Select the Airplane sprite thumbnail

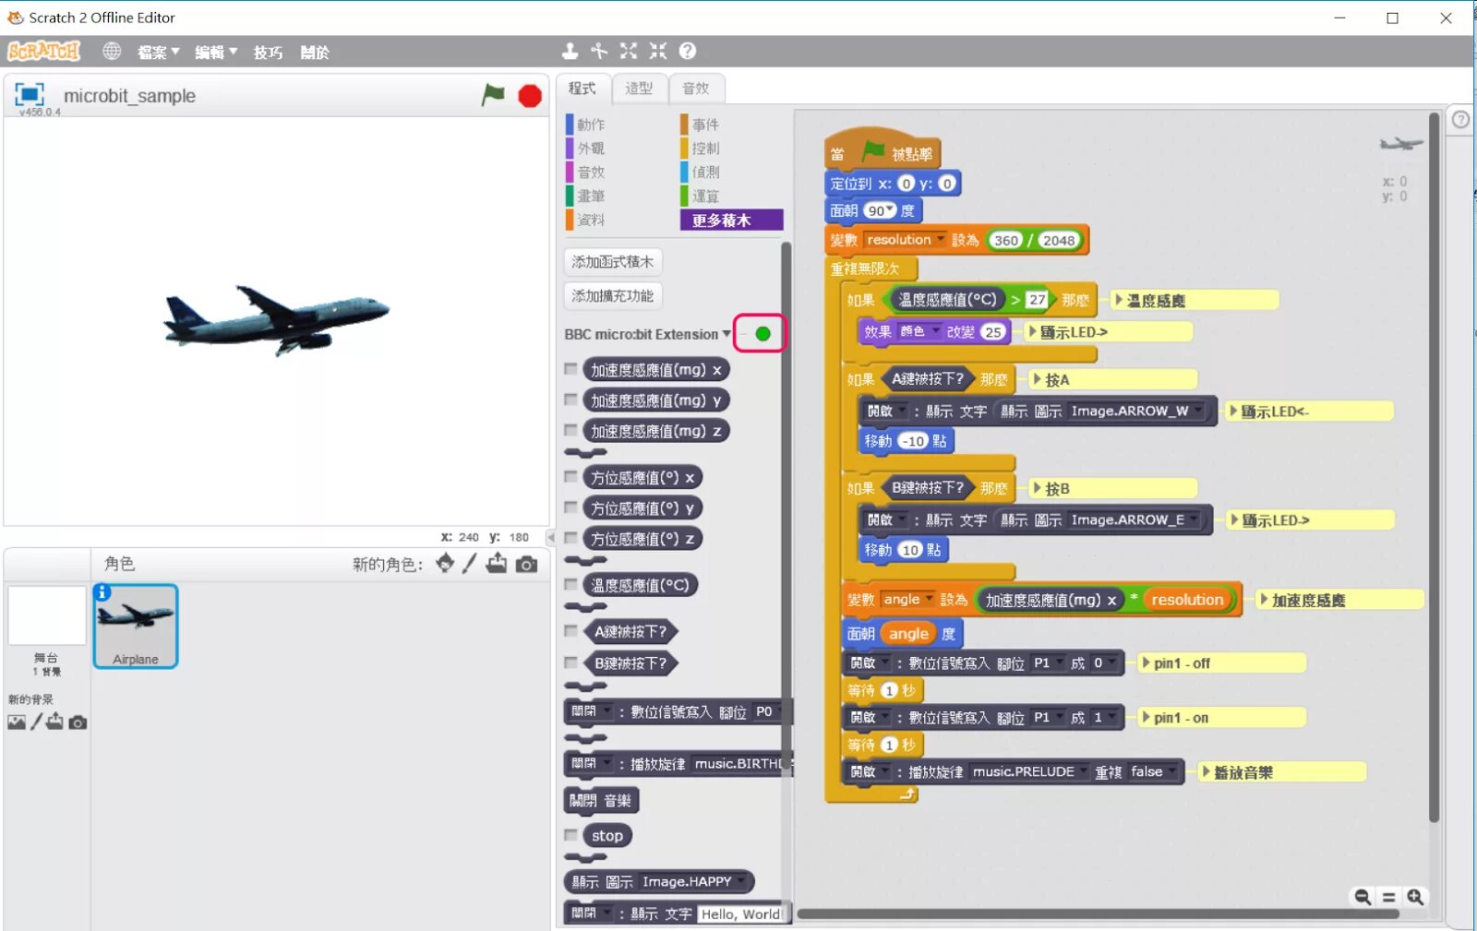point(136,626)
